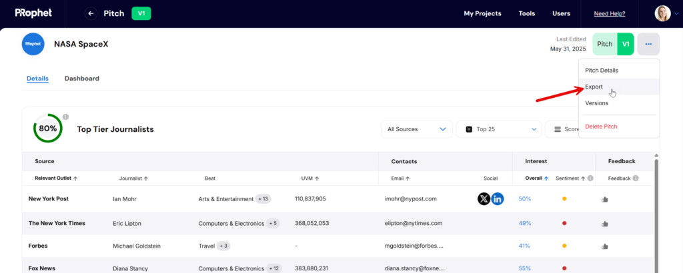Screen dimensions: 683x273
Task: Click the red sentiment dot for Eric Lipton
Action: coord(564,224)
